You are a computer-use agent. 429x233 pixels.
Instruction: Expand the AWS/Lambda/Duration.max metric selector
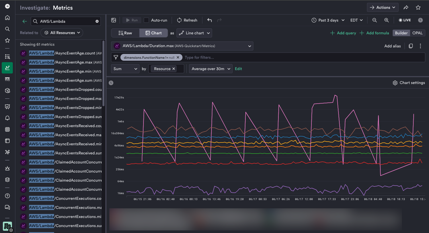(182, 46)
